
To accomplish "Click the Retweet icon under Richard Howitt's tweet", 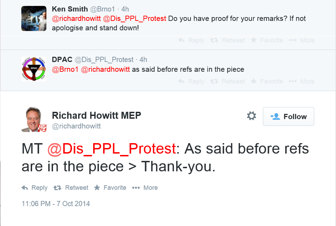I will pyautogui.click(x=57, y=188).
